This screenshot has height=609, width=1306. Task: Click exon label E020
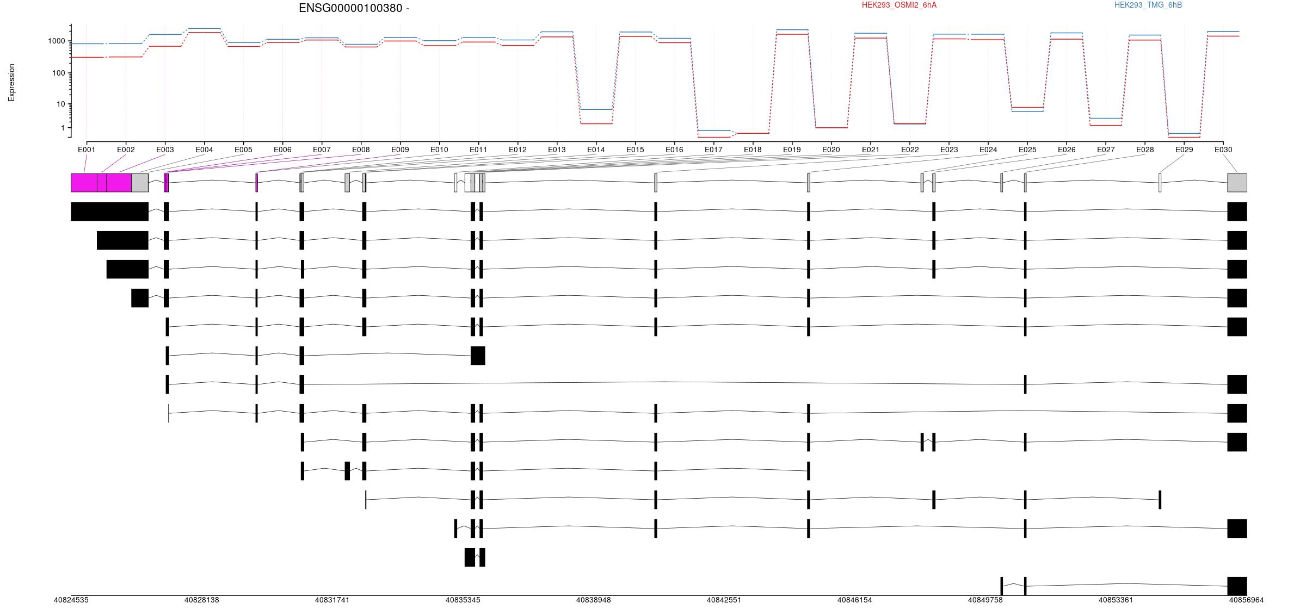(831, 150)
